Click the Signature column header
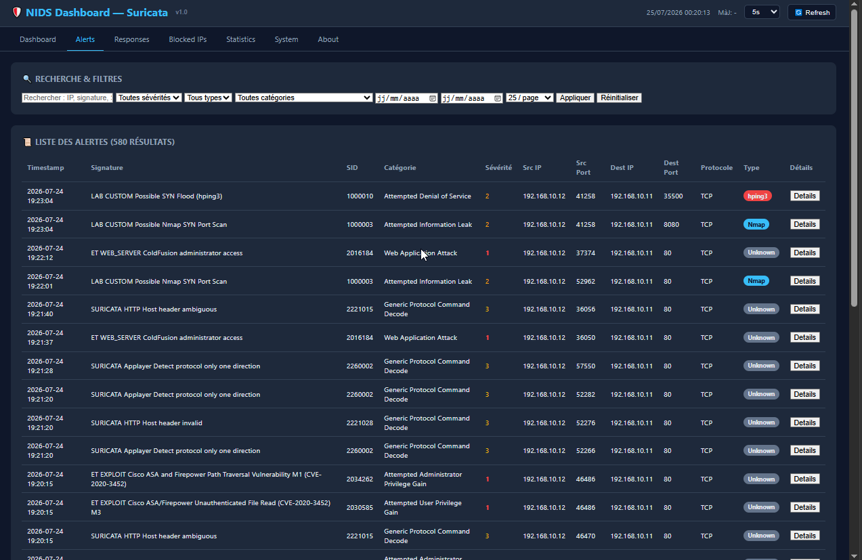The height and width of the screenshot is (560, 862). (107, 168)
